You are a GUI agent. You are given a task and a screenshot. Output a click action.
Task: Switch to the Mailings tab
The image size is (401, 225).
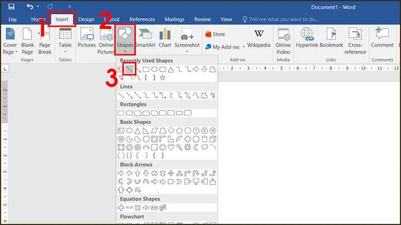[x=174, y=19]
